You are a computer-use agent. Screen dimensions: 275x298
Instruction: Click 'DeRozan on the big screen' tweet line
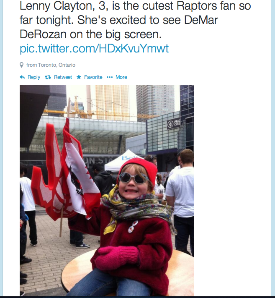pos(90,34)
